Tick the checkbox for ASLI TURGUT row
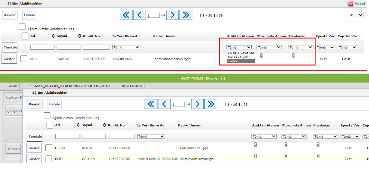The height and width of the screenshot is (171, 369). coord(24,59)
